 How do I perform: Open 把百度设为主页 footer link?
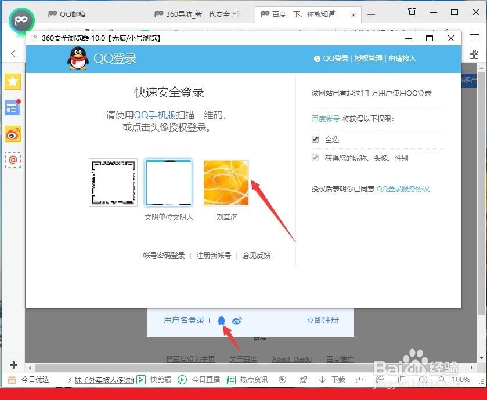coord(190,359)
